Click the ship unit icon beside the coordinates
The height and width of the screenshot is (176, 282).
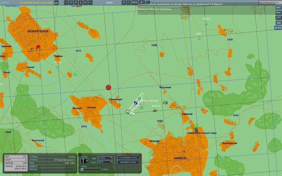pos(56,3)
